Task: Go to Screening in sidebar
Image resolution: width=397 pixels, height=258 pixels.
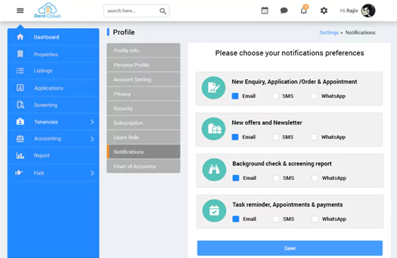Action: click(x=53, y=105)
